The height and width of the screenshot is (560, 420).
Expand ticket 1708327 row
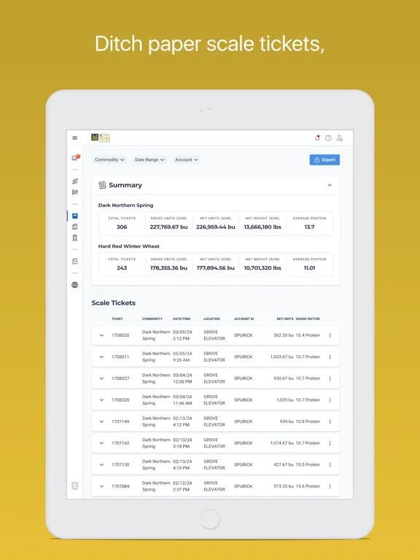coord(101,378)
